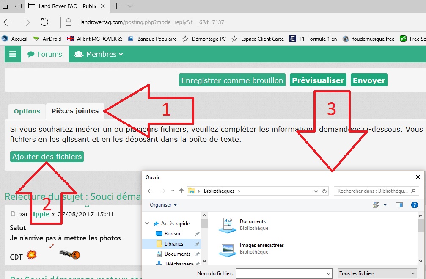Open the forum hamburger menu
Screen dimensions: 426x279
(x=13, y=54)
